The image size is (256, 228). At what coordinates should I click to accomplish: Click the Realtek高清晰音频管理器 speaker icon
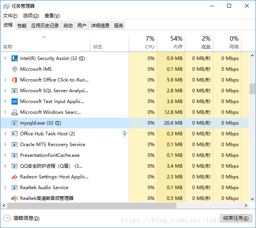(x=15, y=198)
